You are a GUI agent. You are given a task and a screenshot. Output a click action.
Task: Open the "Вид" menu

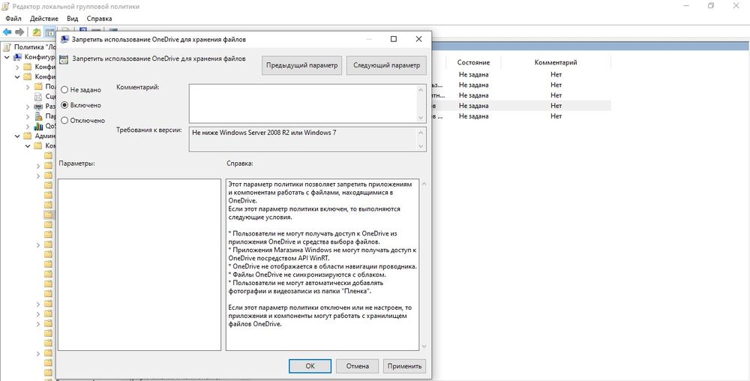[x=72, y=18]
